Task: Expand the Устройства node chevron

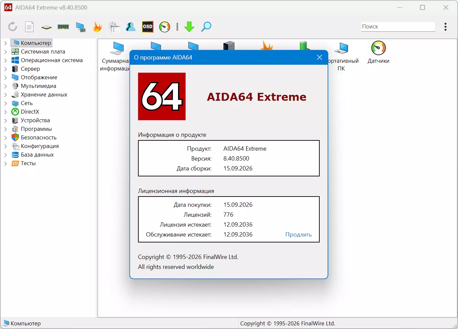Action: tap(5, 120)
